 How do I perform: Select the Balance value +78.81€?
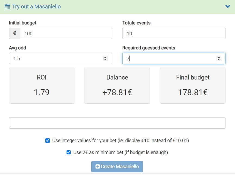[x=117, y=92]
